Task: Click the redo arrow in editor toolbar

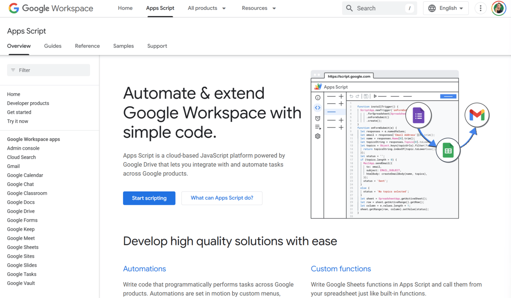Action: [x=358, y=96]
